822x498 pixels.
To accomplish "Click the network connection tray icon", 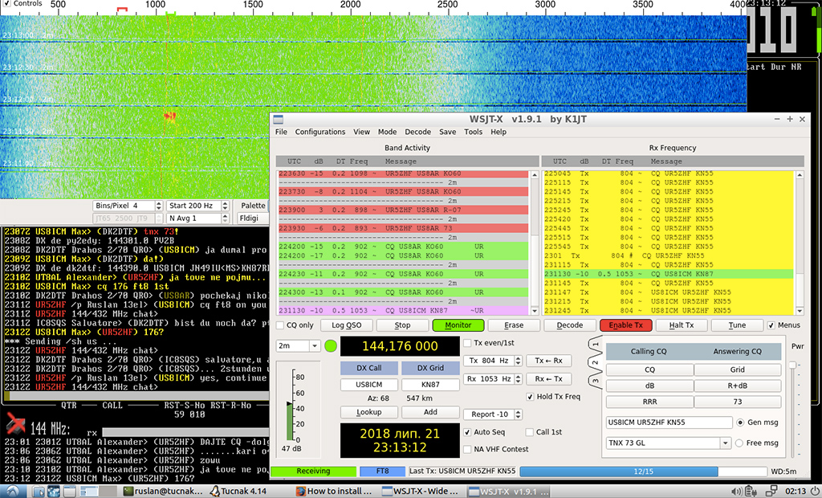I will 771,492.
